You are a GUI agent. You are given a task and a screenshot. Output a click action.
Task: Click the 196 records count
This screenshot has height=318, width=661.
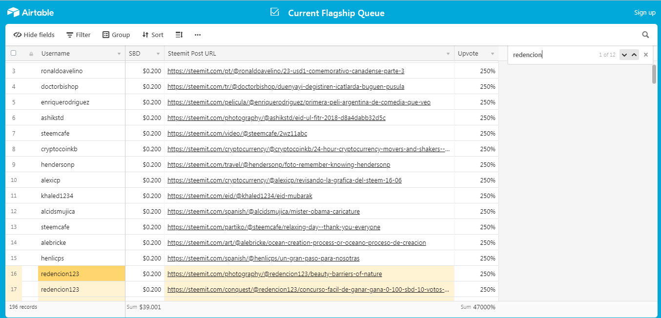click(x=23, y=307)
